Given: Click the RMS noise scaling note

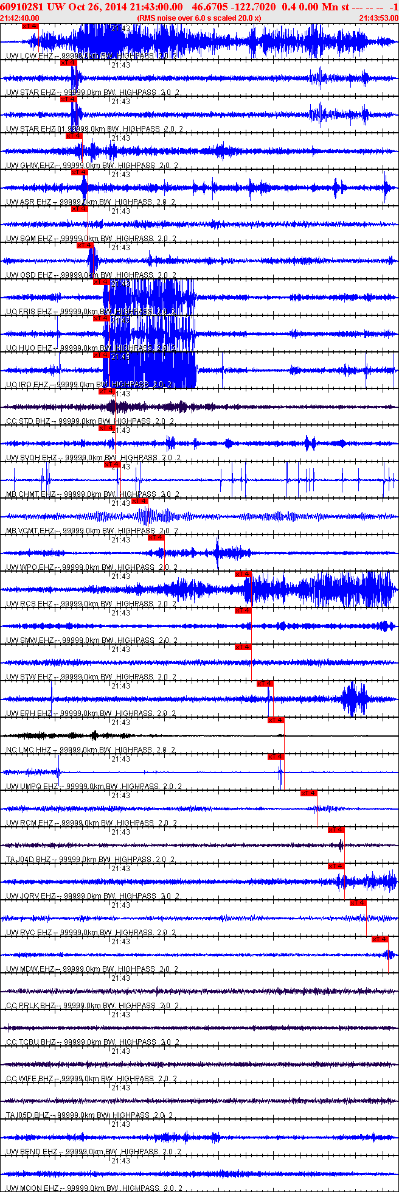Looking at the screenshot, I should coord(199,18).
